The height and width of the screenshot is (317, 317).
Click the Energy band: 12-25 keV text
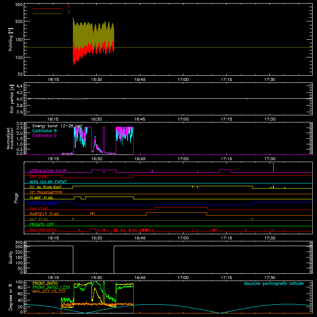point(57,126)
